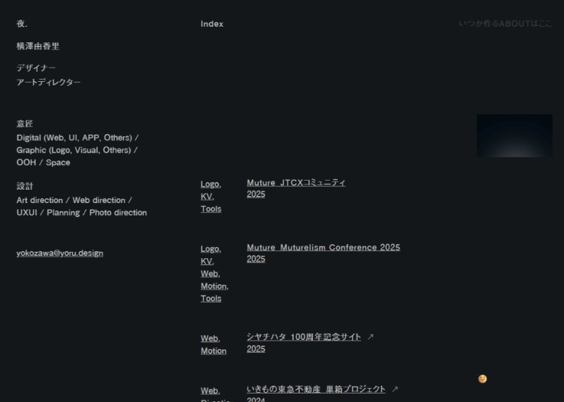Select the KV tag in the JTCXコミュニティ row
The image size is (564, 402).
coord(207,197)
